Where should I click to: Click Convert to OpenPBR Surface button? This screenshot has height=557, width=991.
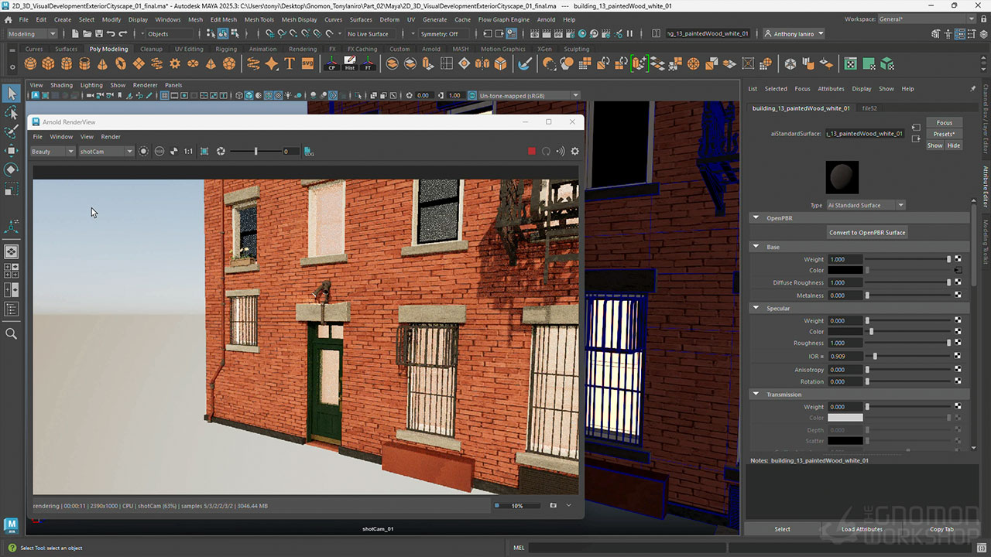pos(866,232)
